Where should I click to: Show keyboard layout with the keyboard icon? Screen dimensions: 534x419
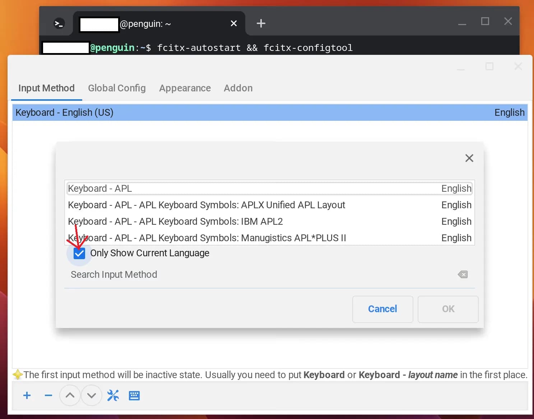134,395
